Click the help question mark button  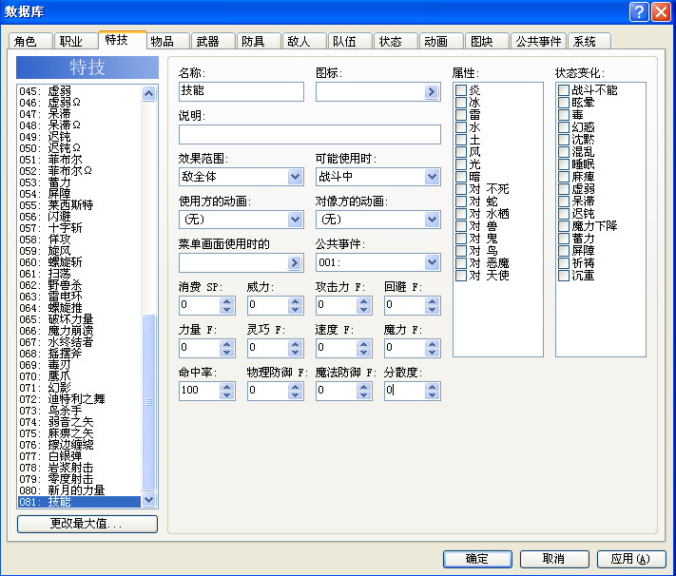(x=639, y=11)
